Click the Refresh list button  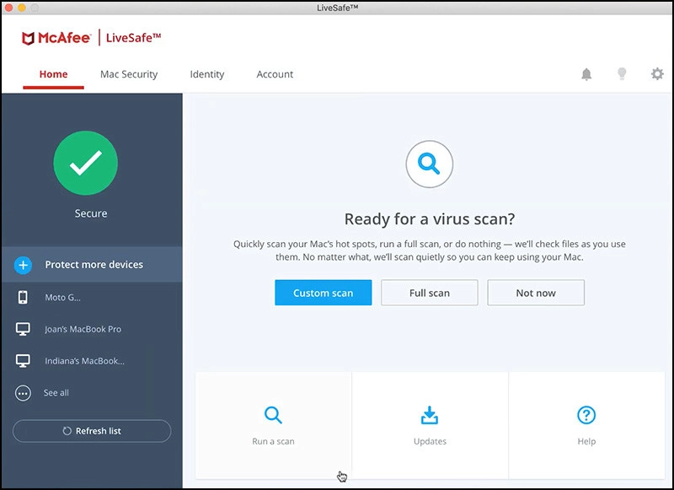pyautogui.click(x=92, y=431)
